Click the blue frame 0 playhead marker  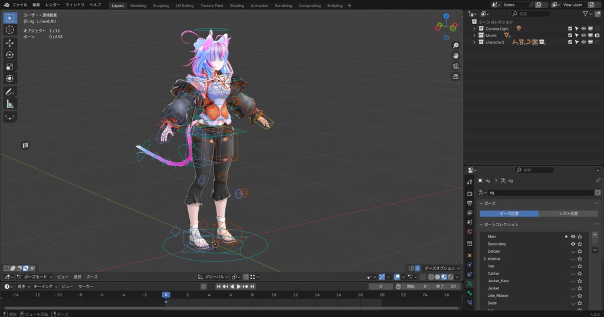166,295
